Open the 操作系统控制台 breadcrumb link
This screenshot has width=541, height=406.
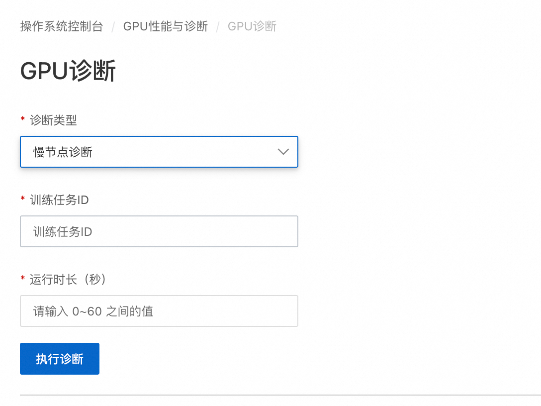click(x=61, y=26)
